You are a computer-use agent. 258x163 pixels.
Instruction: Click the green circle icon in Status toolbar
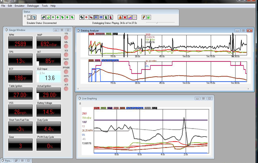[x=53, y=17]
